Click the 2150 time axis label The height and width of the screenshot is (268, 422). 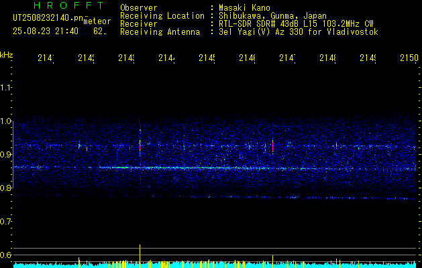(x=409, y=58)
